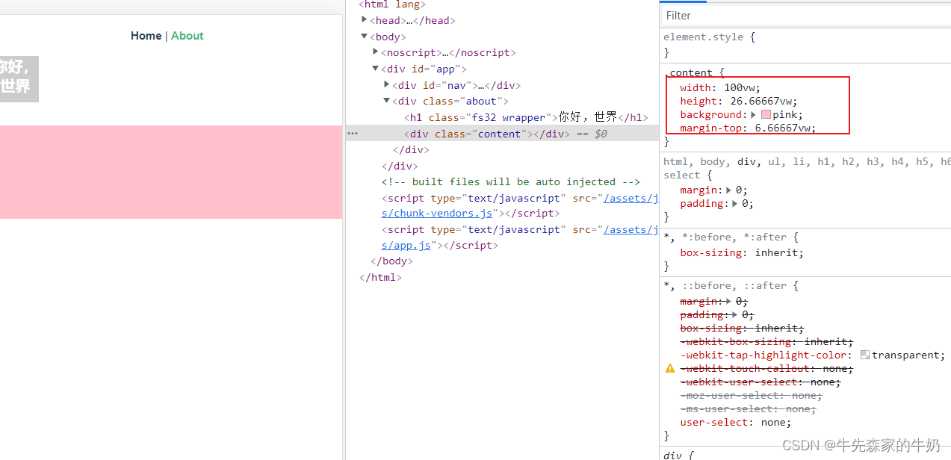Click the Home navigation link
951x460 pixels.
tap(146, 36)
